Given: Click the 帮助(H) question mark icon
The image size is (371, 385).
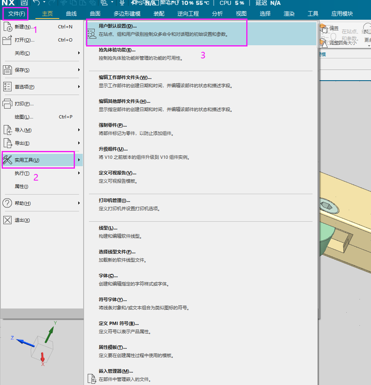Looking at the screenshot, I should (7, 203).
